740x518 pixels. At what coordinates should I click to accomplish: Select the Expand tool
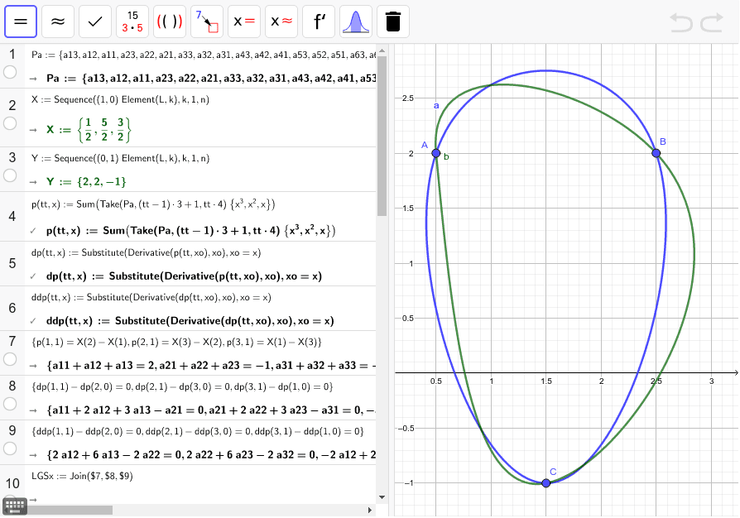click(x=170, y=22)
